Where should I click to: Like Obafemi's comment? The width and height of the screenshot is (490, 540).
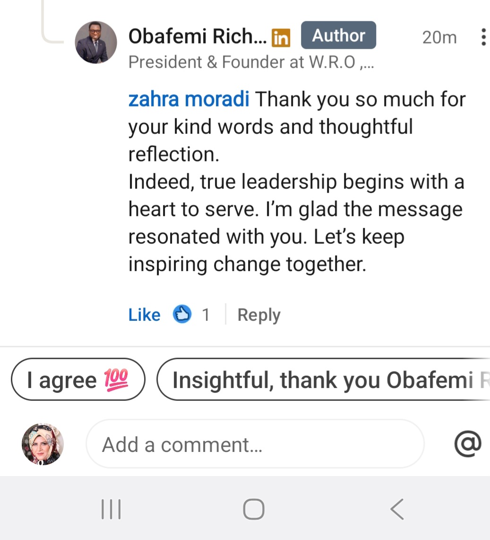point(144,315)
